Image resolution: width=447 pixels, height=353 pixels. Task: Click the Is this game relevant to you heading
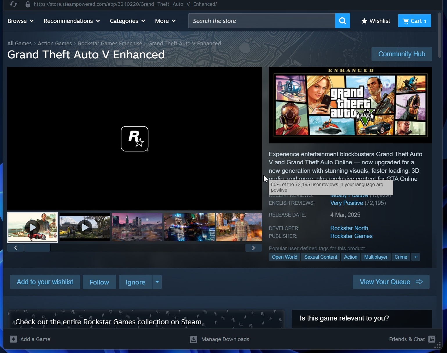[x=344, y=318]
